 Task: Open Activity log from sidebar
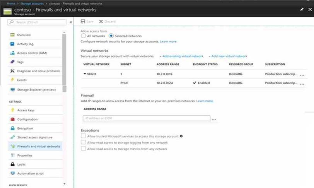(x=25, y=44)
